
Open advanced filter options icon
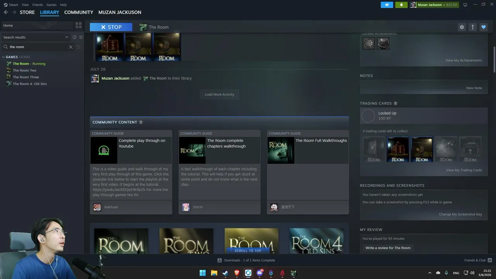coord(79,47)
